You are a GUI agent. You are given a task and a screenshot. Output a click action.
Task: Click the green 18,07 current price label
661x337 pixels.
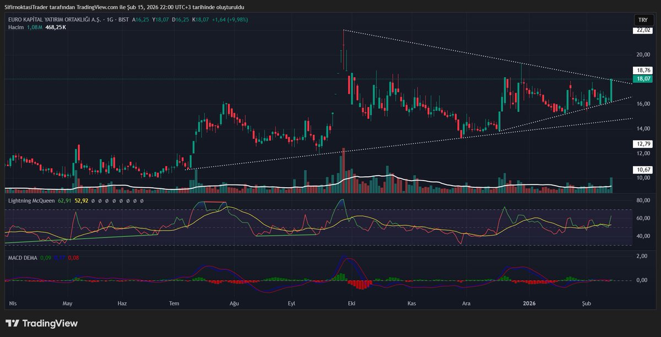(644, 79)
